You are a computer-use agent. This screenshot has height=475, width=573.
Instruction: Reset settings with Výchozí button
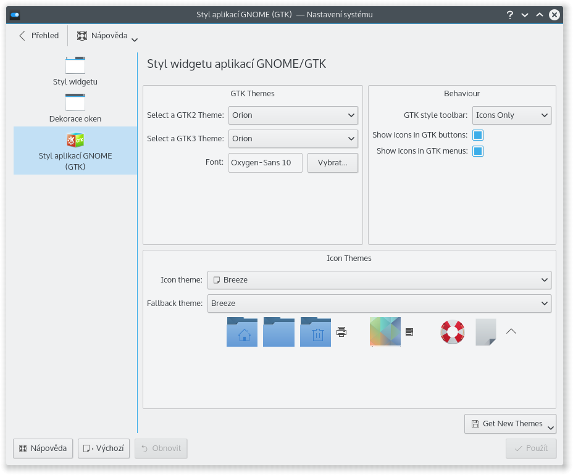click(104, 448)
